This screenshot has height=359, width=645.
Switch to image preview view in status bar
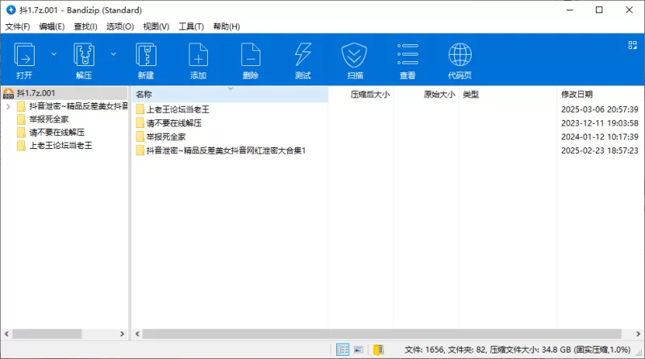[x=359, y=349]
